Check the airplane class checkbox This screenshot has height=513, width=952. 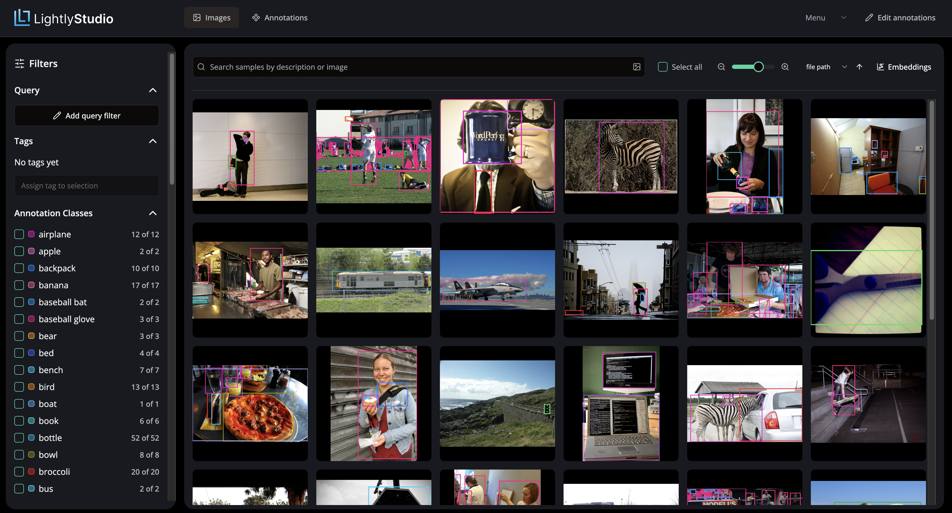click(x=19, y=234)
